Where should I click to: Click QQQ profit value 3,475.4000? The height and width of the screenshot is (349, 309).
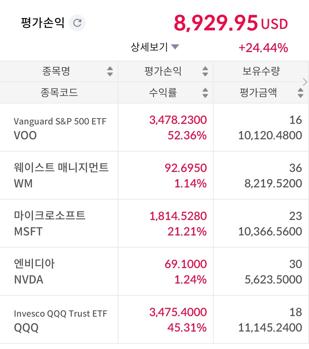[x=178, y=312]
